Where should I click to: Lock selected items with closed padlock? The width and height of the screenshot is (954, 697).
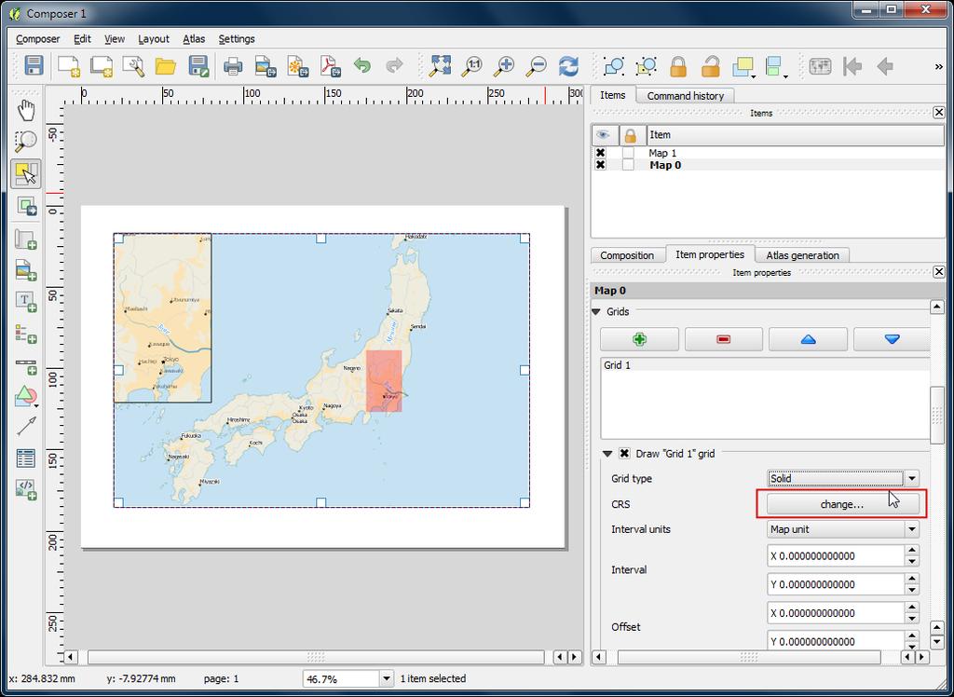[678, 66]
